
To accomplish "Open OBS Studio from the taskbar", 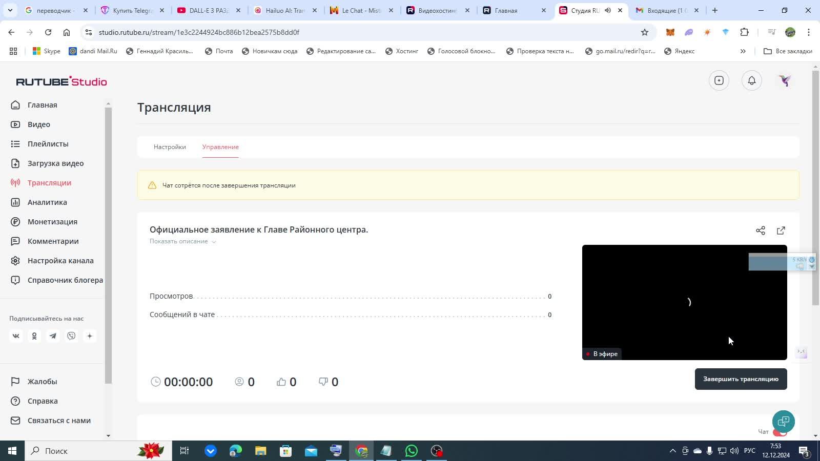I will click(436, 451).
